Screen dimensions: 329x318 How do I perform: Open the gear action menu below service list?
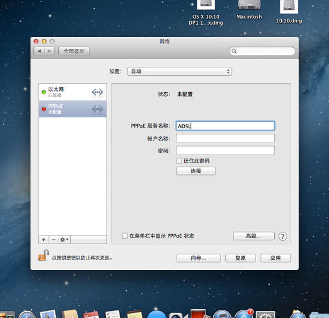[x=64, y=240]
